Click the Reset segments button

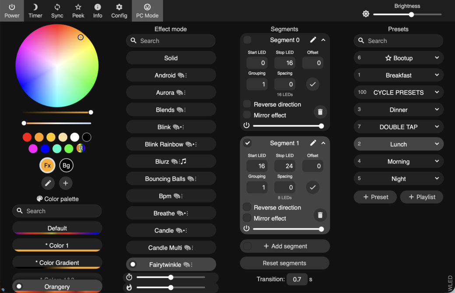point(284,263)
